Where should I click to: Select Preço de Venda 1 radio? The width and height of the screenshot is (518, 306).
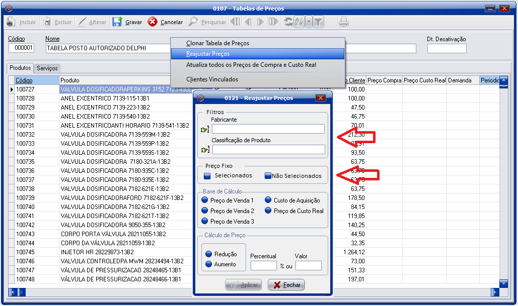point(205,200)
